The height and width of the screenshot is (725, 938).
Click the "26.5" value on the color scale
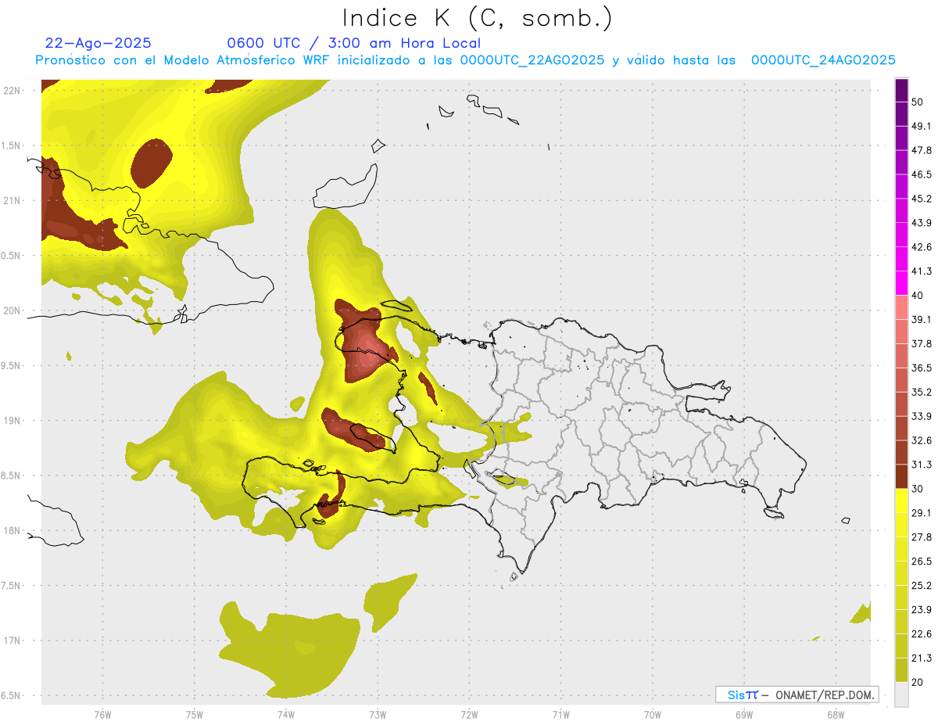click(922, 561)
